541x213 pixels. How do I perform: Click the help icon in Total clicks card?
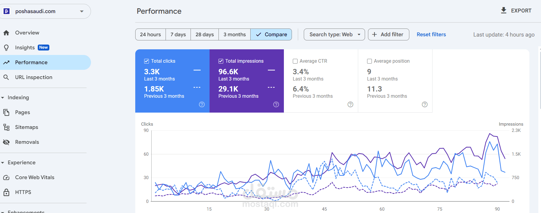[202, 104]
